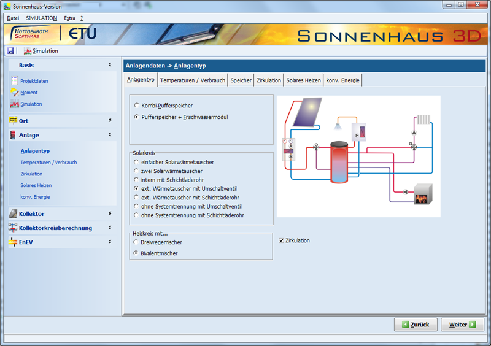Image resolution: width=491 pixels, height=346 pixels.
Task: Switch to the Speicher tab
Action: [x=241, y=80]
